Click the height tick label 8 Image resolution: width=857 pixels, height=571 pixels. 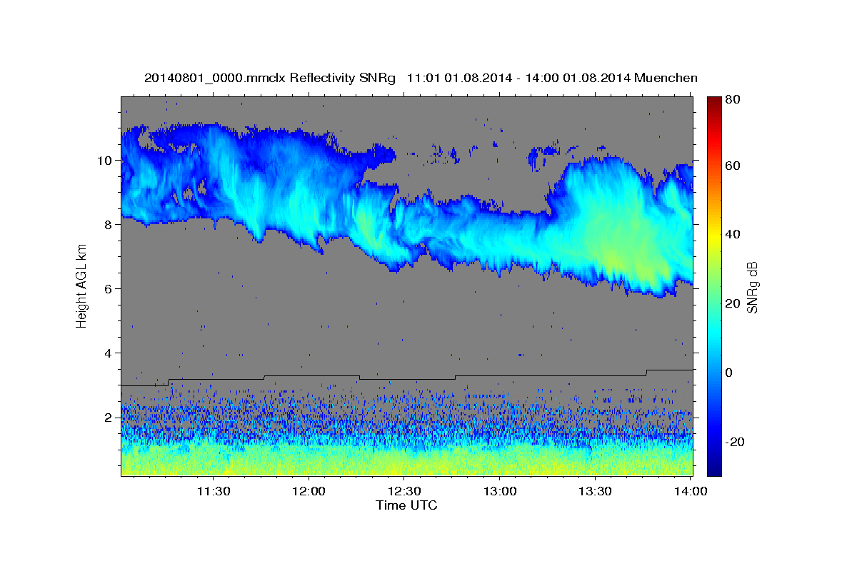(109, 225)
